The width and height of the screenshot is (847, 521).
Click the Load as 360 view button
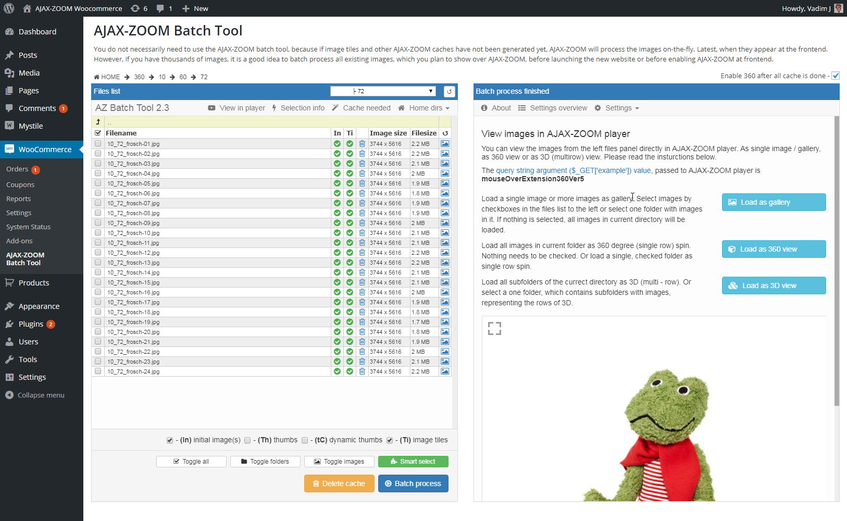774,249
